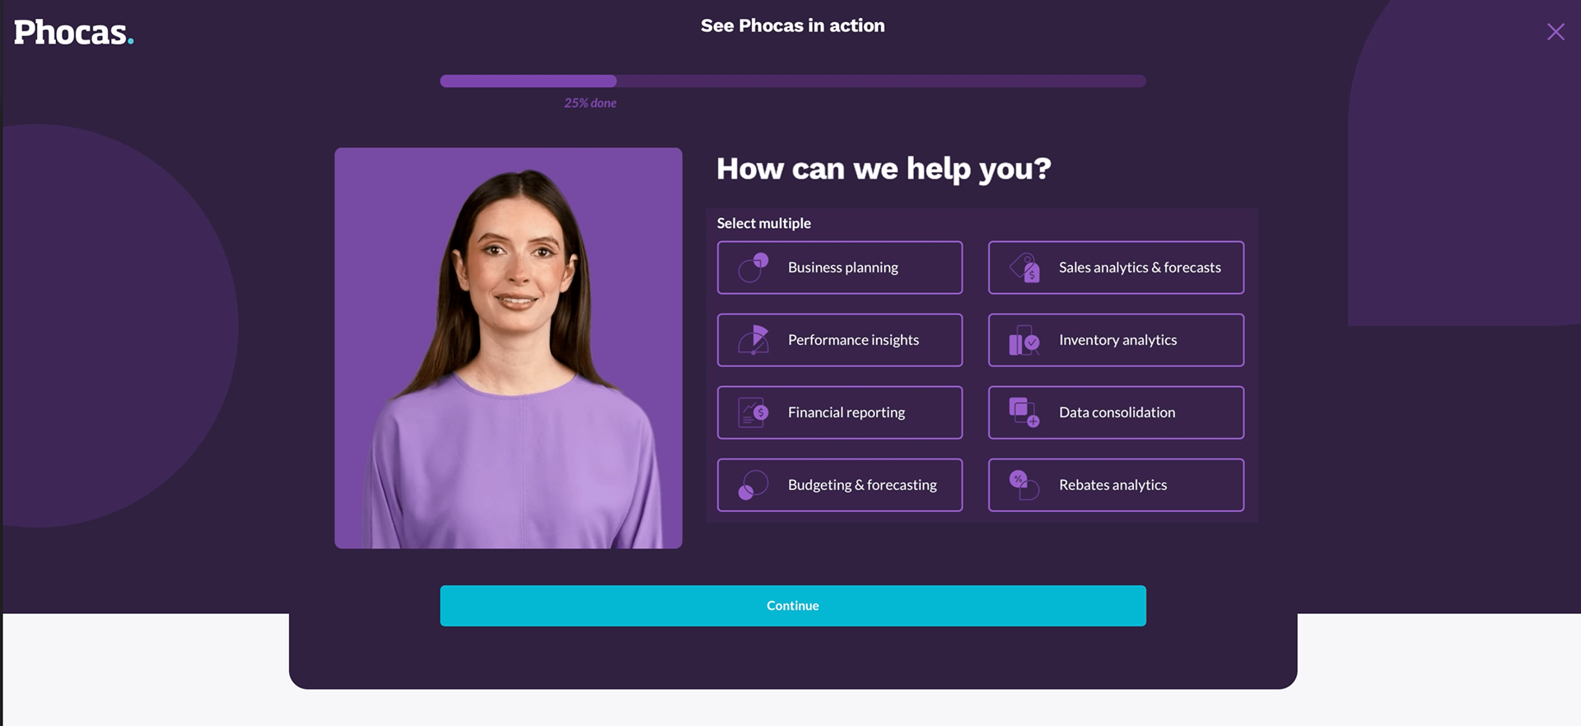Select the Data consolidation option

[x=1116, y=412]
